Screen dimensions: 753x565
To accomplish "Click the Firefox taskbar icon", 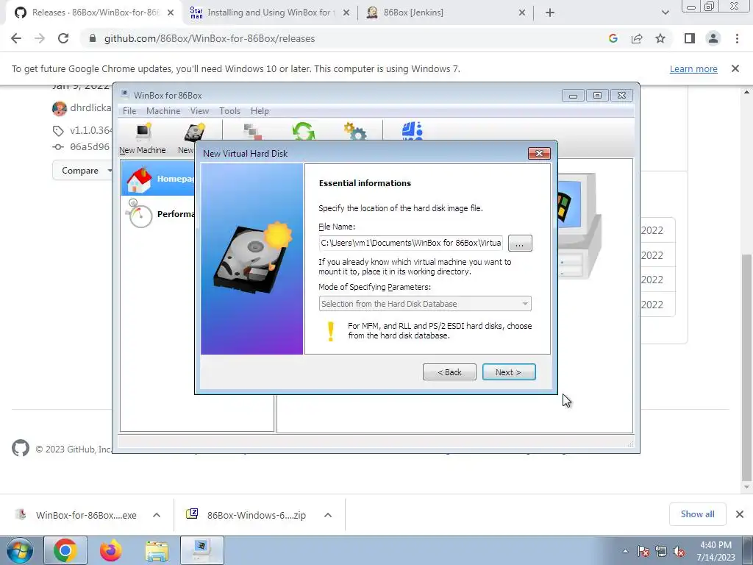I will pyautogui.click(x=110, y=550).
